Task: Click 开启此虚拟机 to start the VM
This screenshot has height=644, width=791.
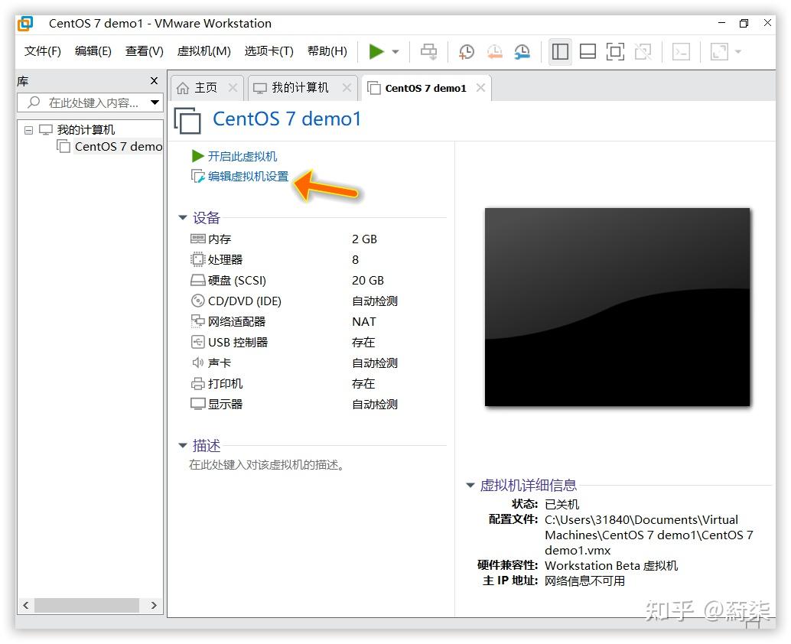Action: coord(243,155)
